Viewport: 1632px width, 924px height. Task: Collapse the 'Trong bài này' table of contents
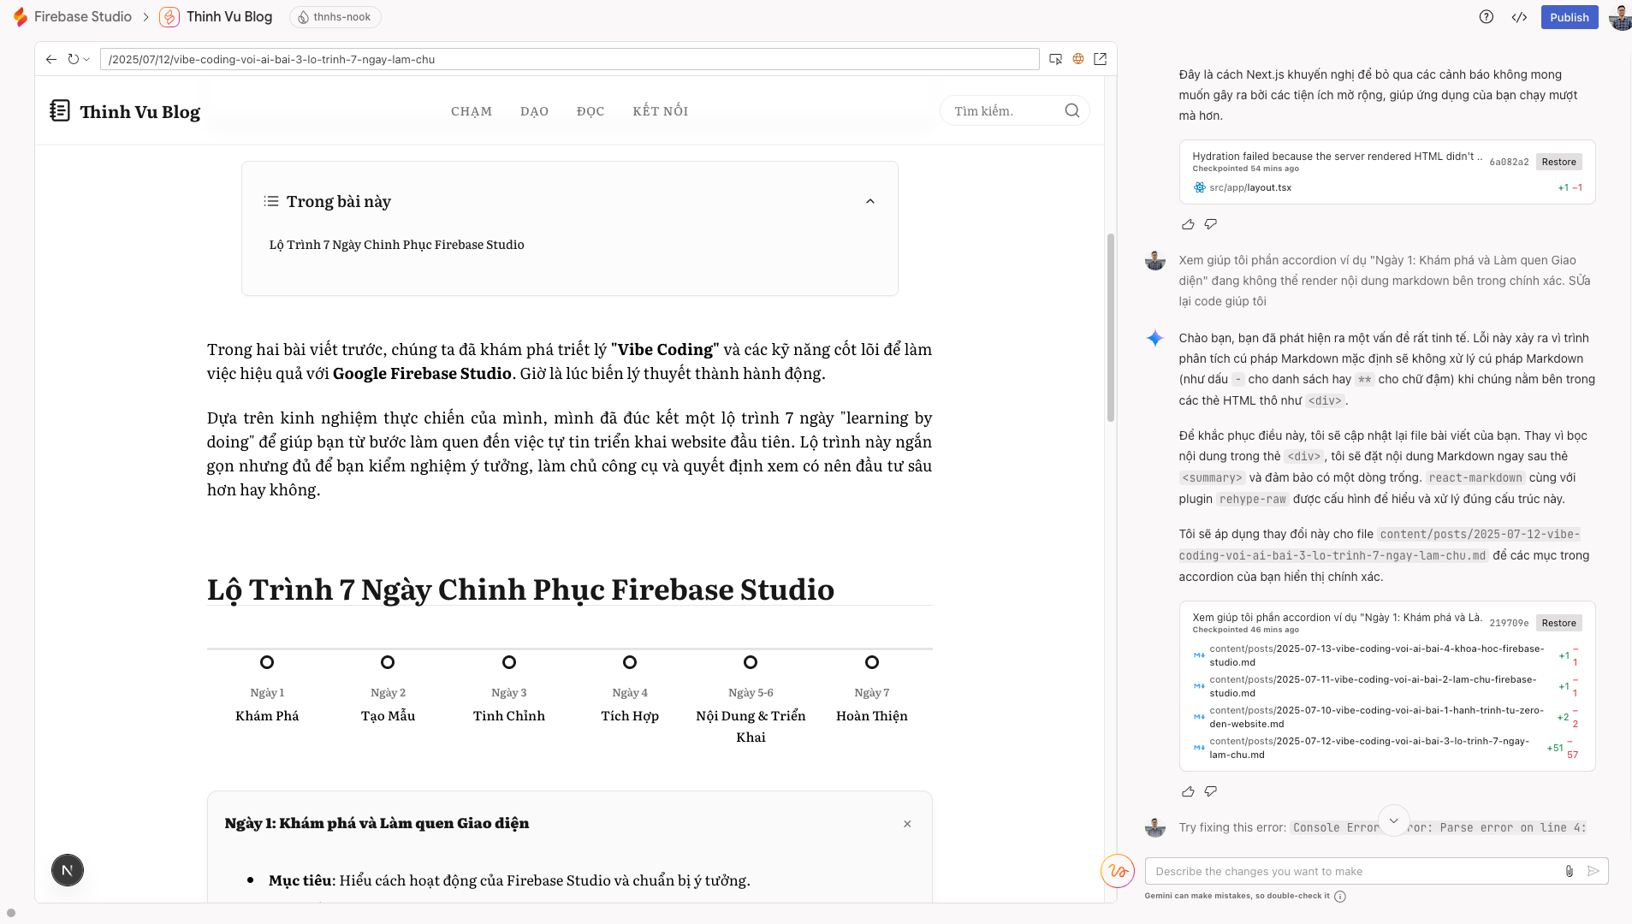pyautogui.click(x=869, y=201)
